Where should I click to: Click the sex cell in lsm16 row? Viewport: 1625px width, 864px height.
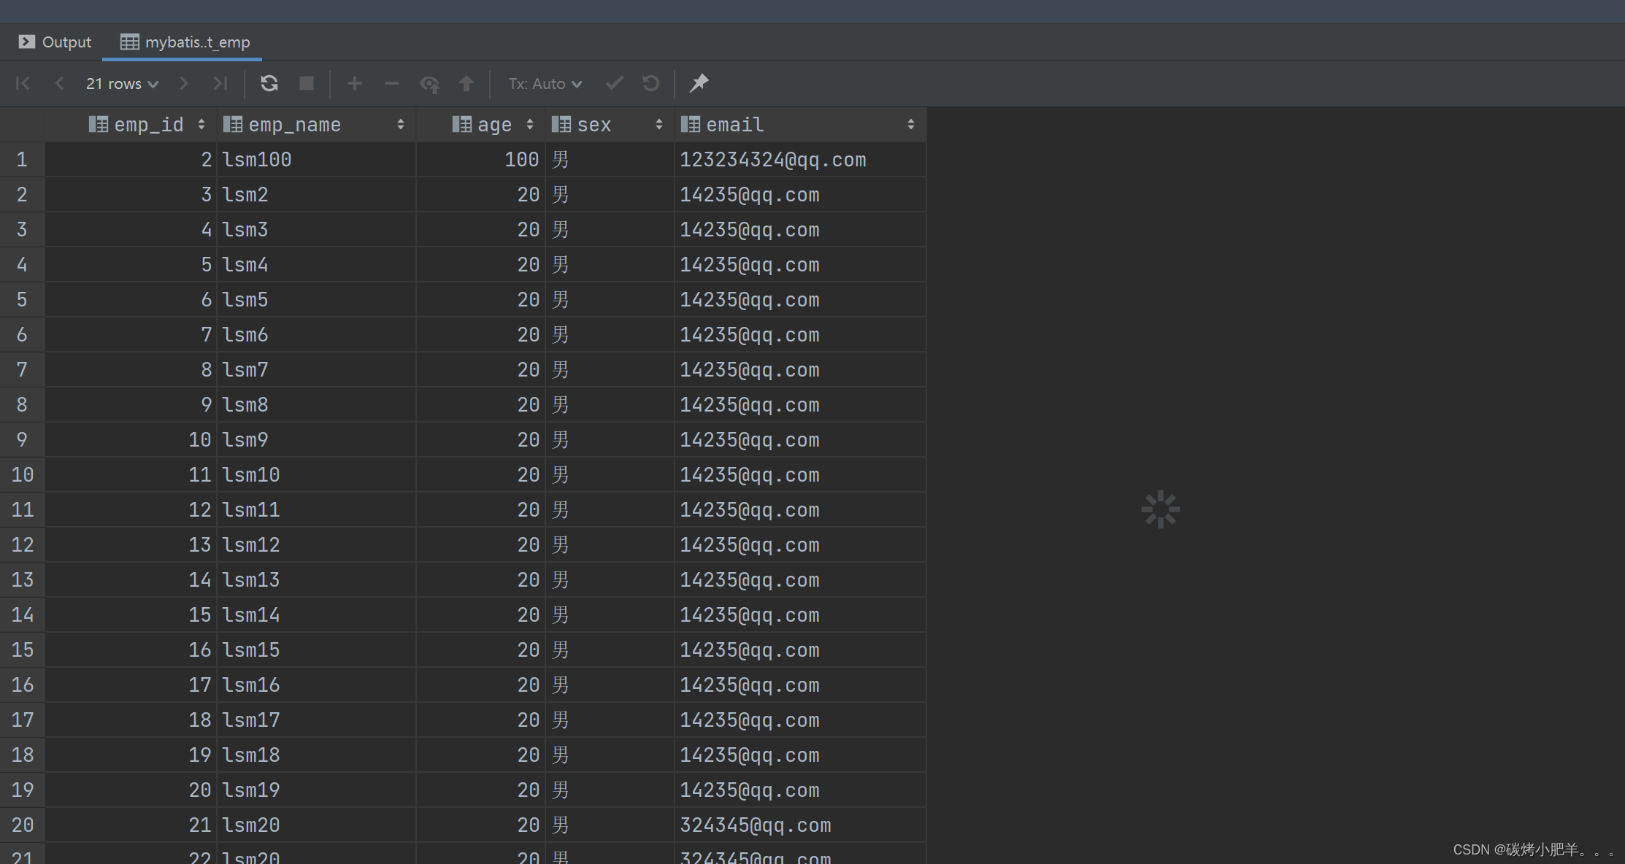(x=610, y=685)
